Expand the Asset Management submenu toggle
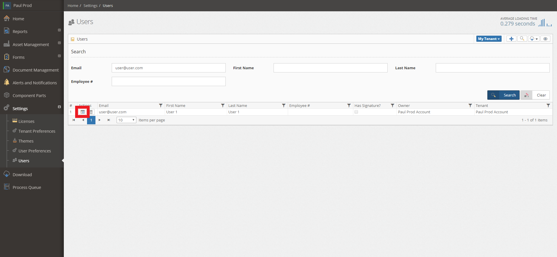Screen dimensions: 557x257 tap(59, 43)
